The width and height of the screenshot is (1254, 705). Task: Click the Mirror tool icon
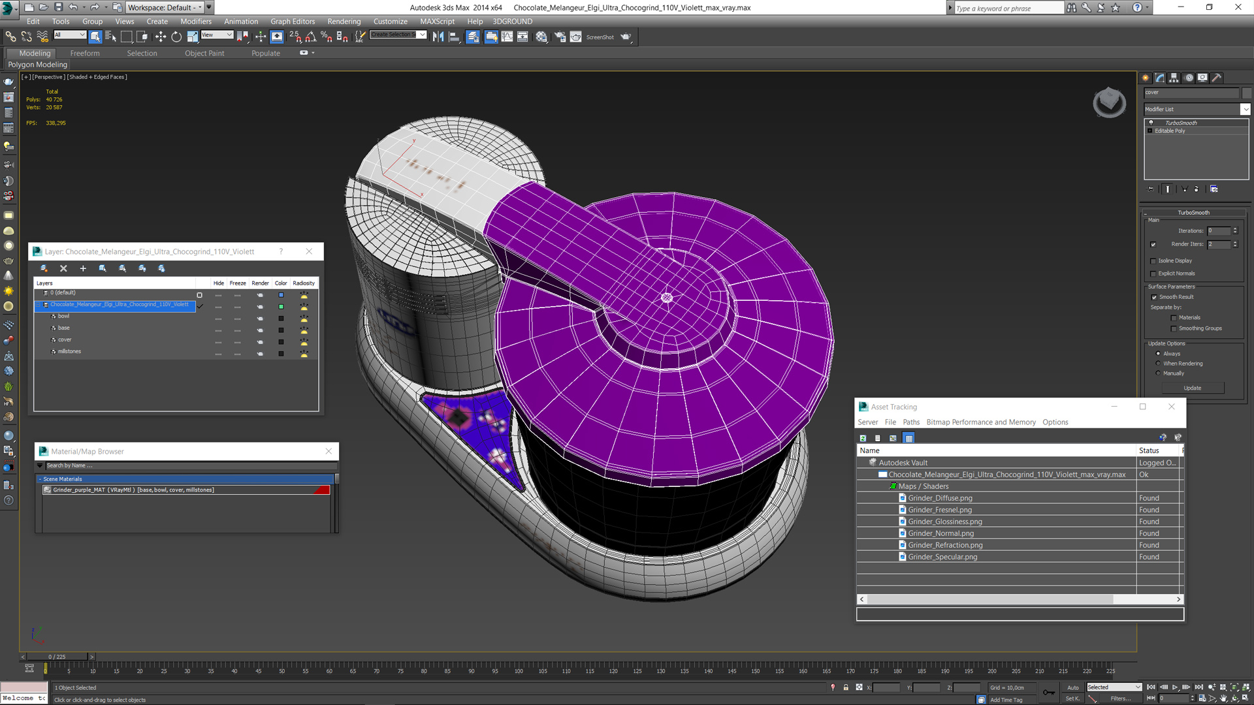coord(438,37)
